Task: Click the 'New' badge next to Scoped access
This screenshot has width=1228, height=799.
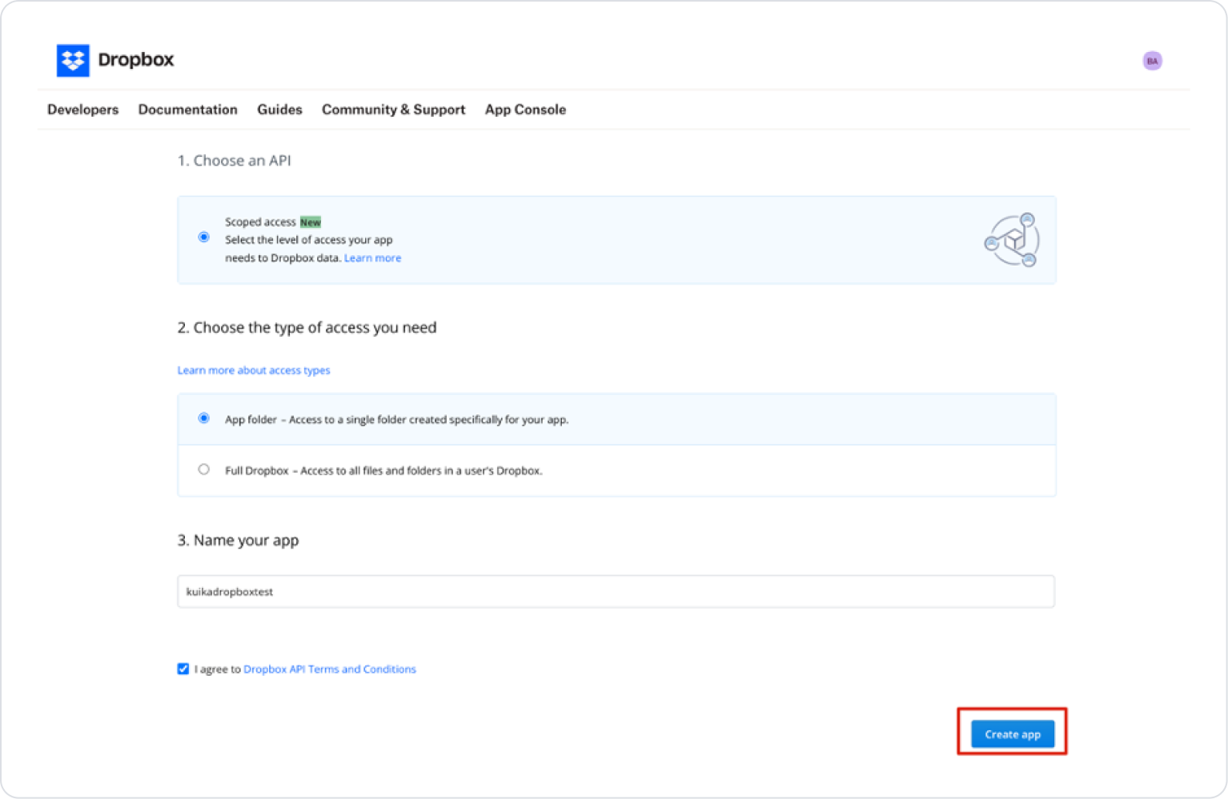Action: tap(311, 222)
